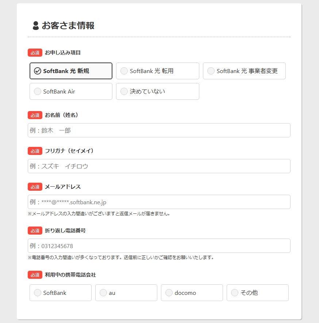Image resolution: width=319 pixels, height=323 pixels.
Task: Click the メールアドレス label text
Action: click(63, 187)
